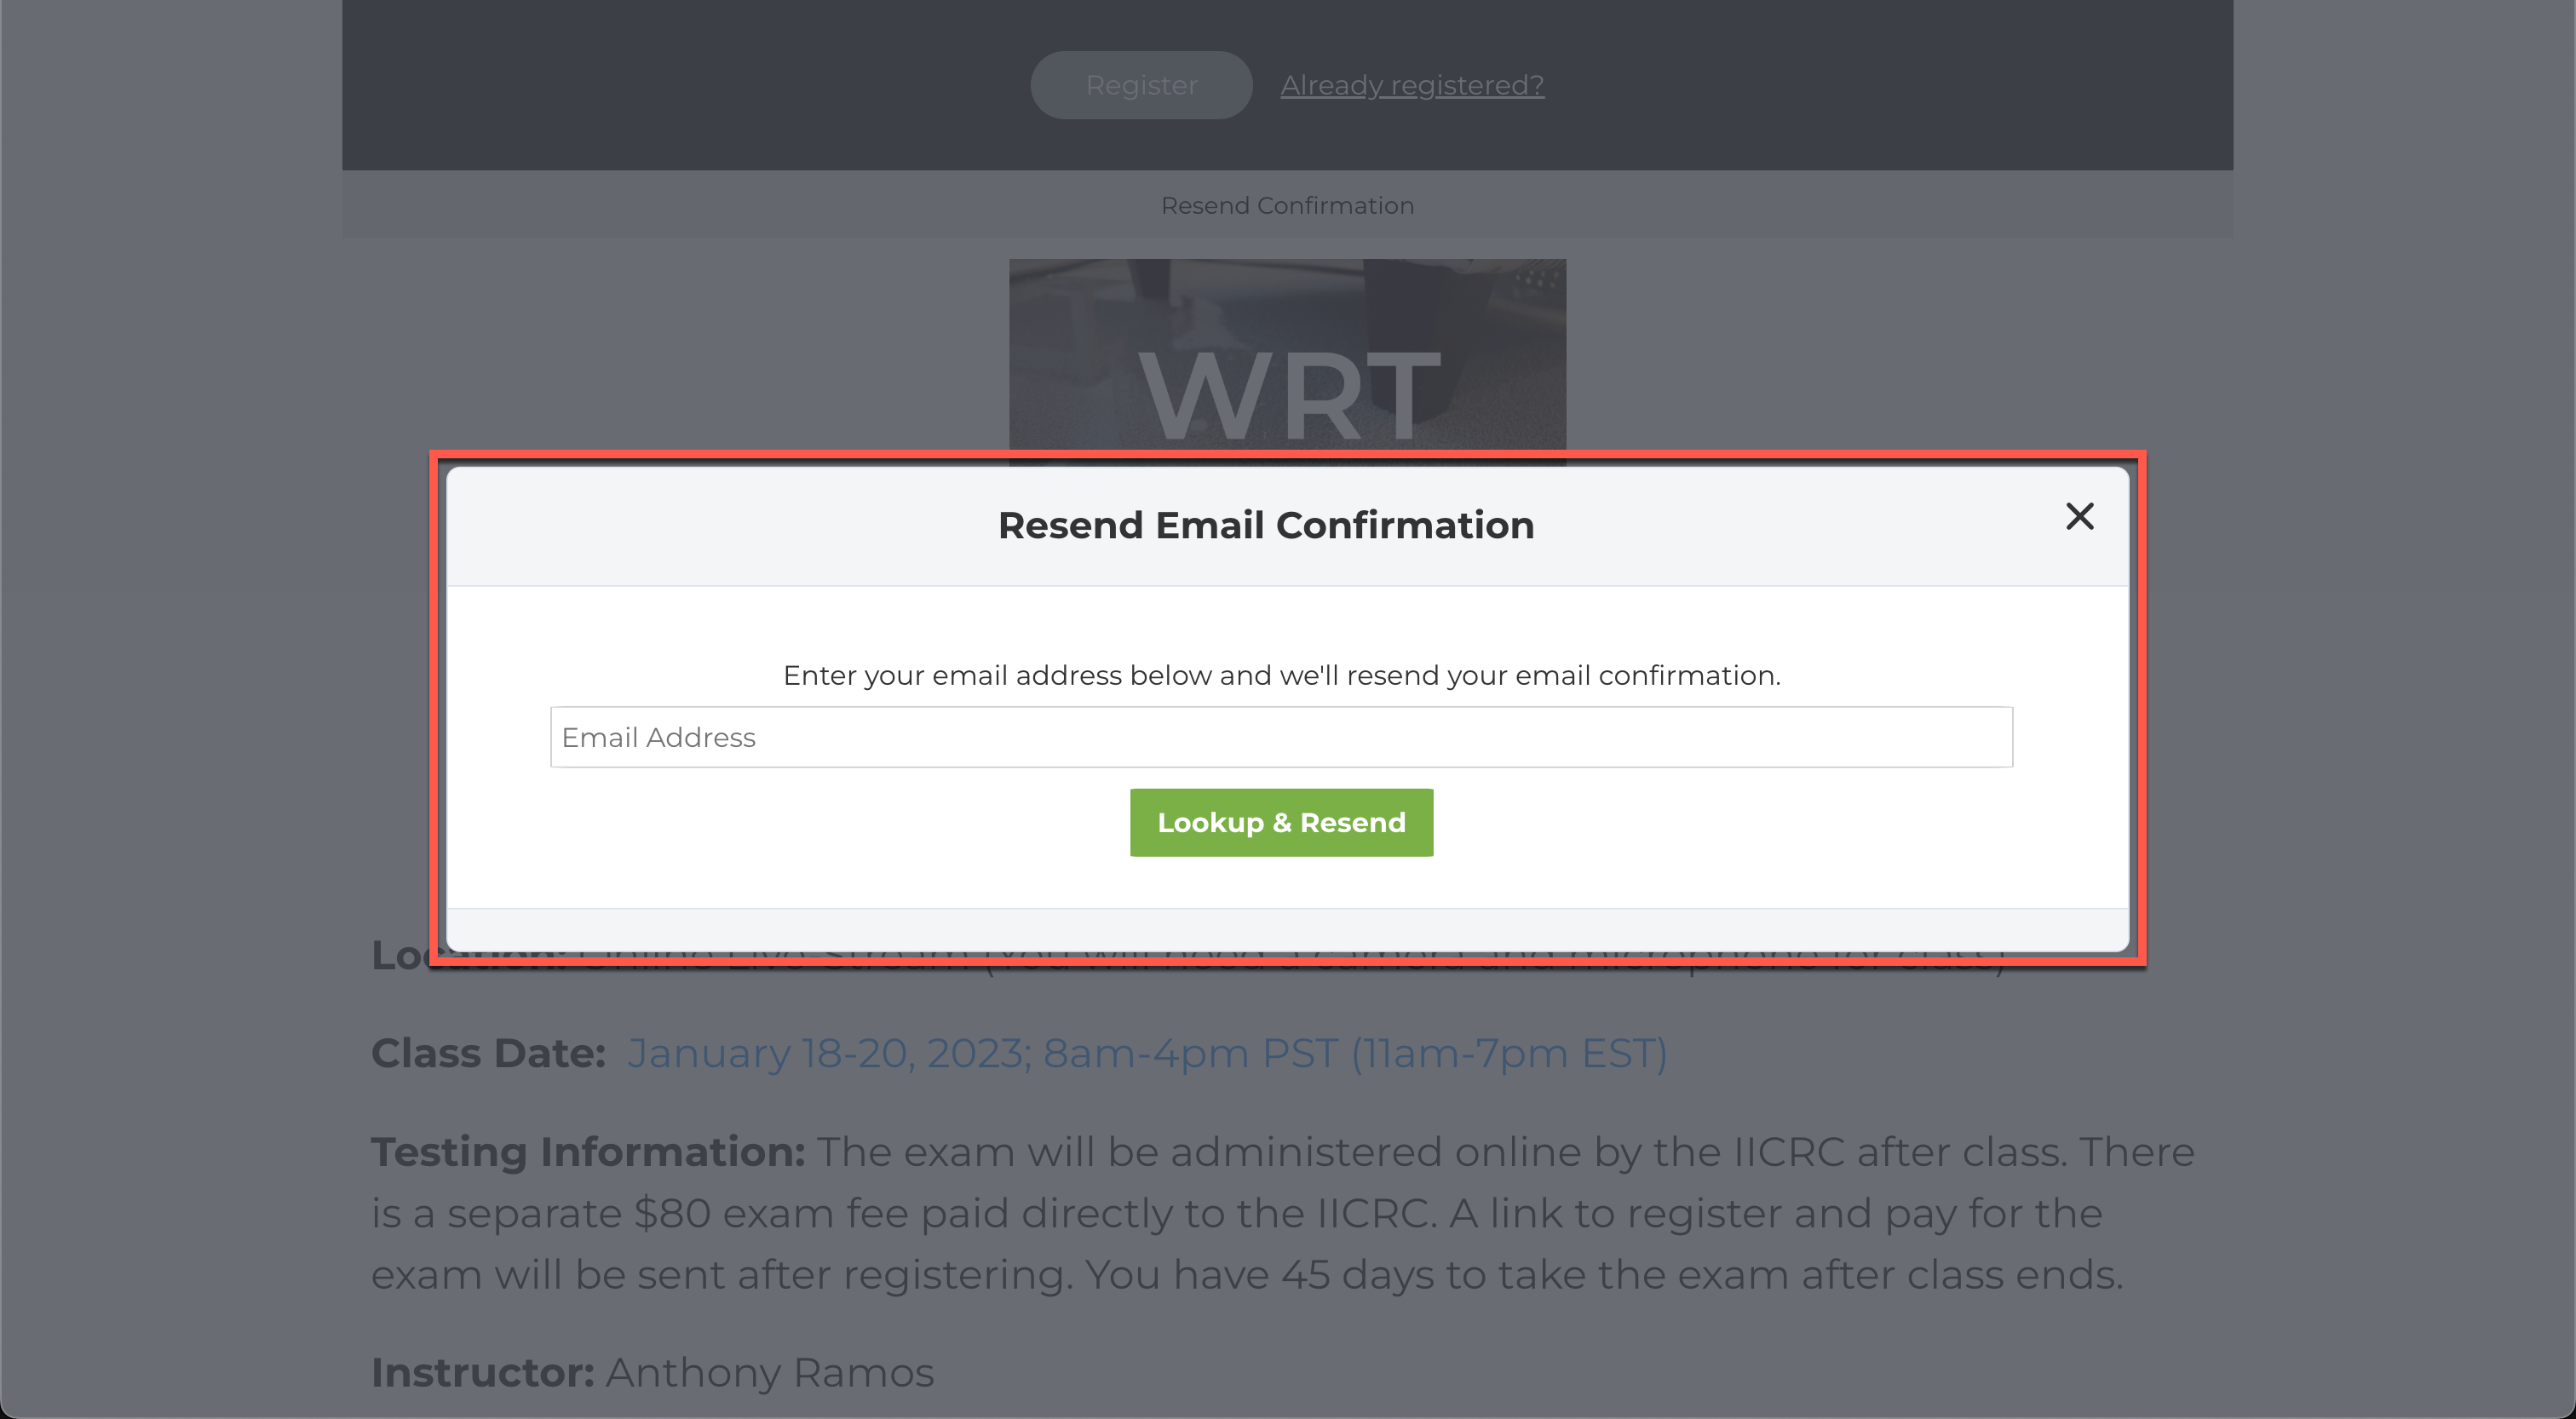The height and width of the screenshot is (1419, 2576).
Task: Open the January 18-20, 2023 class date link
Action: click(x=1146, y=1053)
